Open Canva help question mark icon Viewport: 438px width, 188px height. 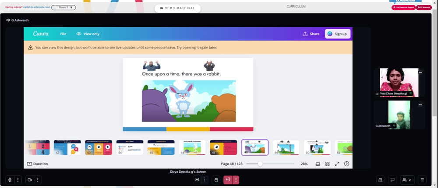coord(346,164)
